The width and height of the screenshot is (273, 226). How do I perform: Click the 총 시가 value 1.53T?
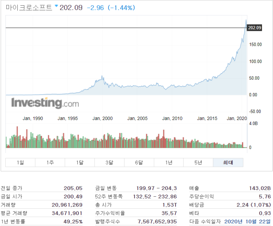(x=170, y=205)
